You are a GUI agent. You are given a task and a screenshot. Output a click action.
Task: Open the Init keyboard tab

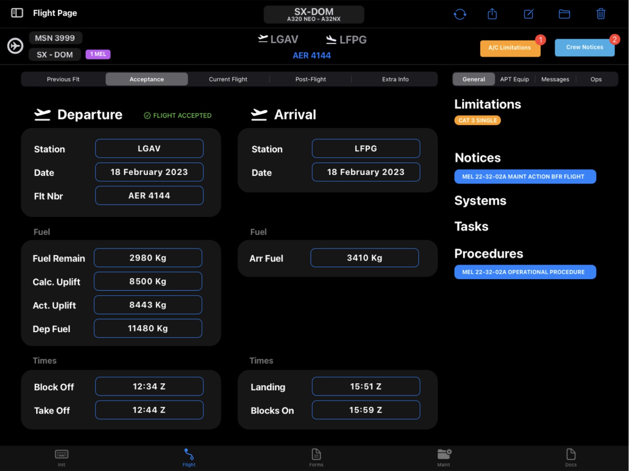tap(62, 458)
